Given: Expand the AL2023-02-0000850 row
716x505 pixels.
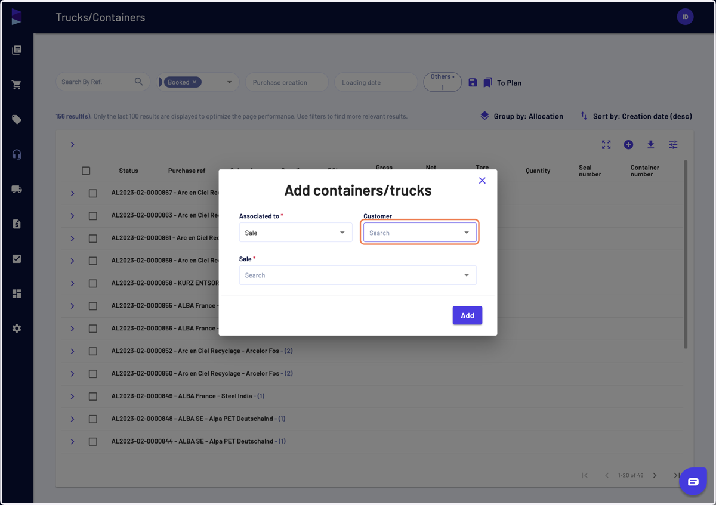Looking at the screenshot, I should [x=72, y=374].
